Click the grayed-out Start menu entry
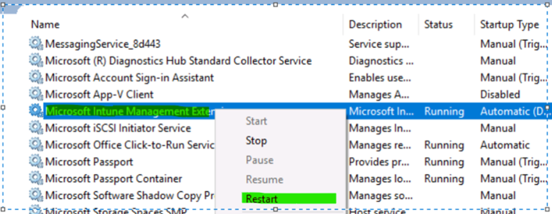552x214 pixels. tap(256, 121)
